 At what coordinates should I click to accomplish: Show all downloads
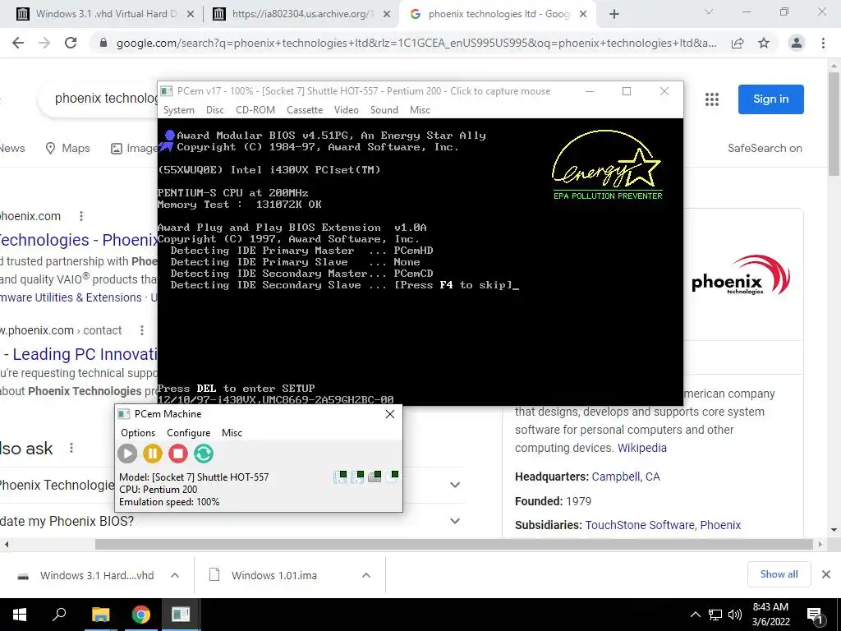point(779,574)
